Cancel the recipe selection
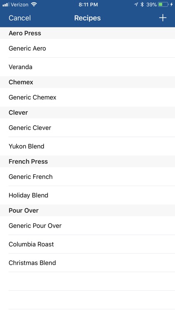This screenshot has width=175, height=311. (x=19, y=18)
